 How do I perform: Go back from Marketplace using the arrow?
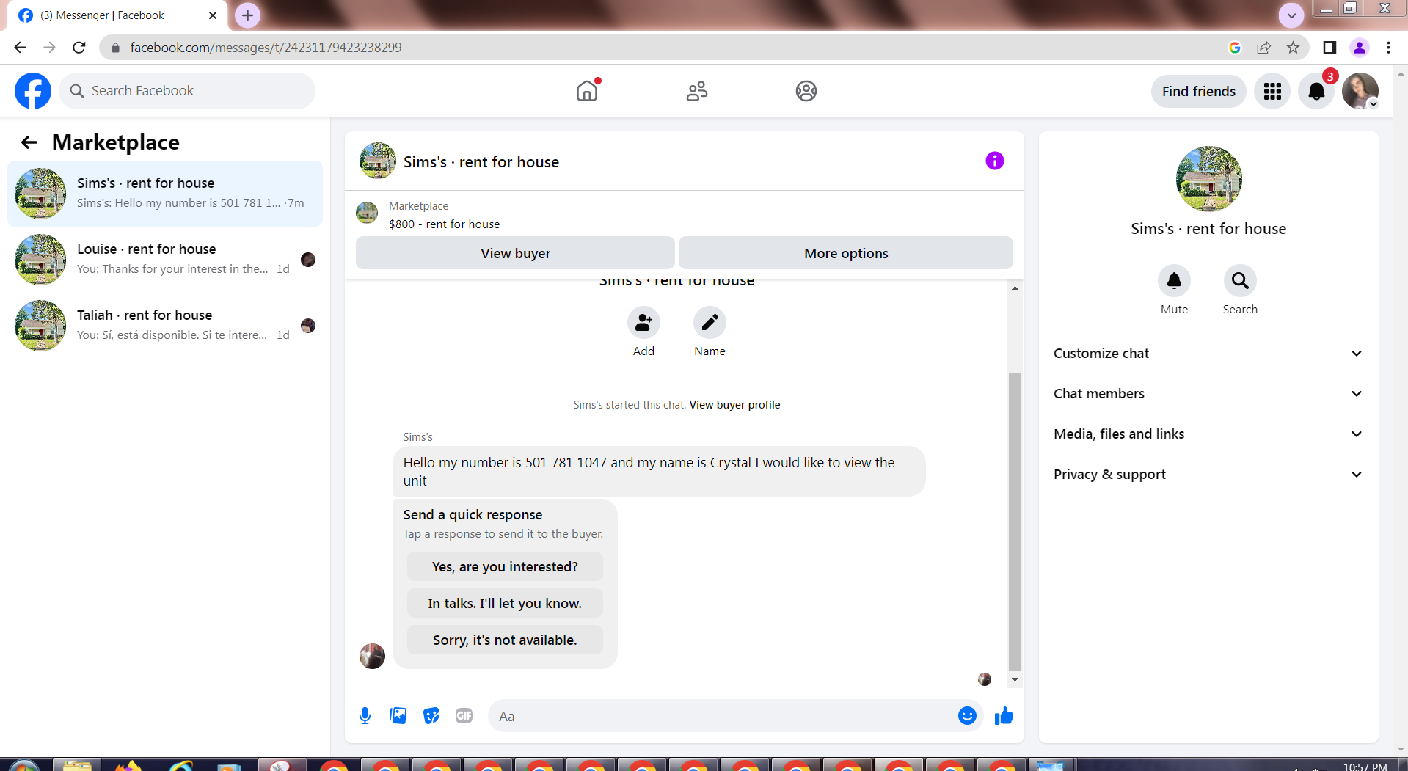(29, 142)
